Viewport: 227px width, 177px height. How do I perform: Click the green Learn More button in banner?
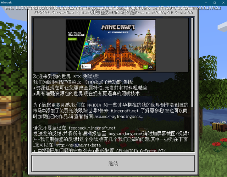coord(72,39)
